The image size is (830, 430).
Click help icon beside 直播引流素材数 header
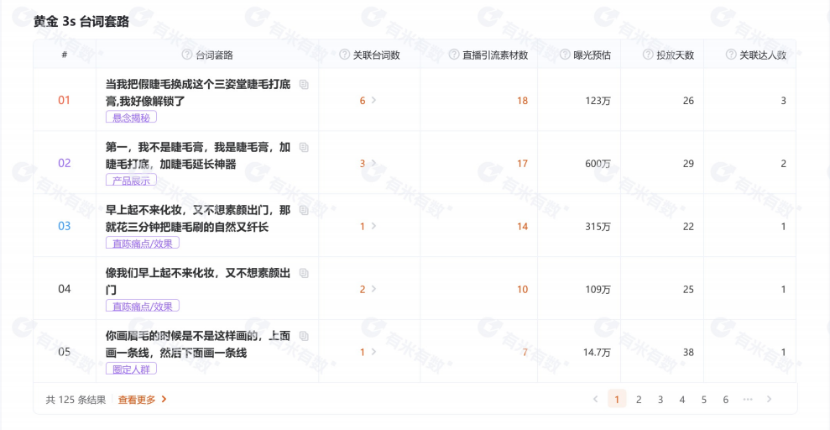(x=454, y=55)
